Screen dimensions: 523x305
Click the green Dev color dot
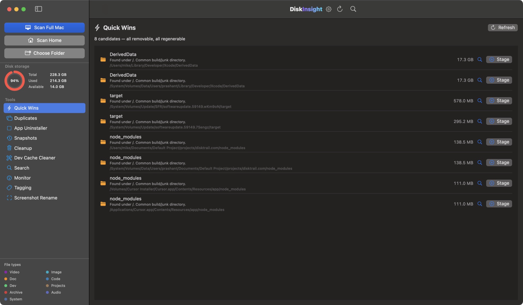pyautogui.click(x=6, y=286)
